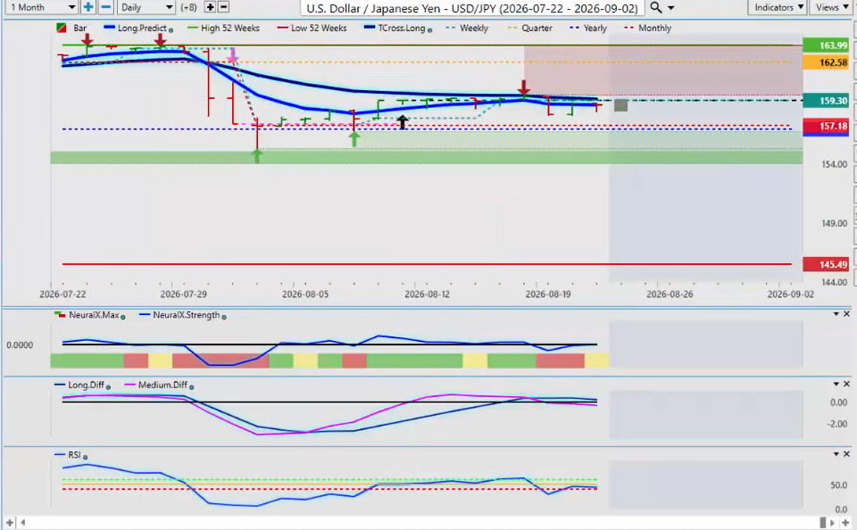Image resolution: width=857 pixels, height=530 pixels.
Task: Click the bottom-right plus scroll icon
Action: [845, 523]
